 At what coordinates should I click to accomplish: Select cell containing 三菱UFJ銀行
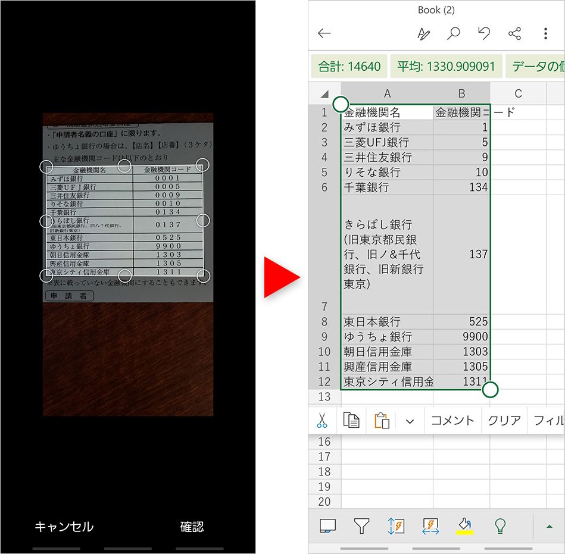click(388, 142)
